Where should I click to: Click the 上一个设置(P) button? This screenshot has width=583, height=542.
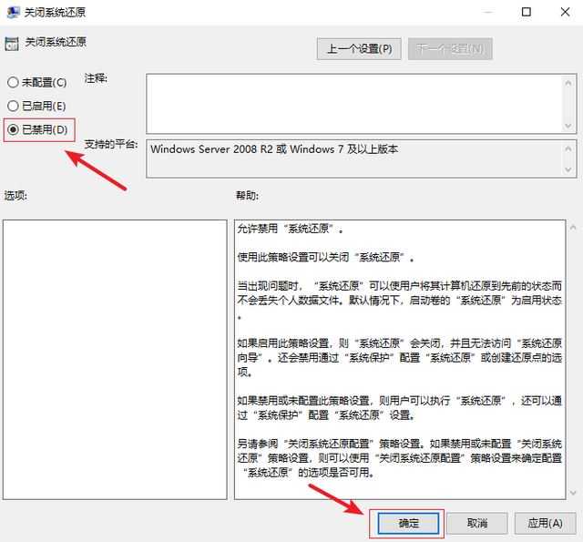359,48
